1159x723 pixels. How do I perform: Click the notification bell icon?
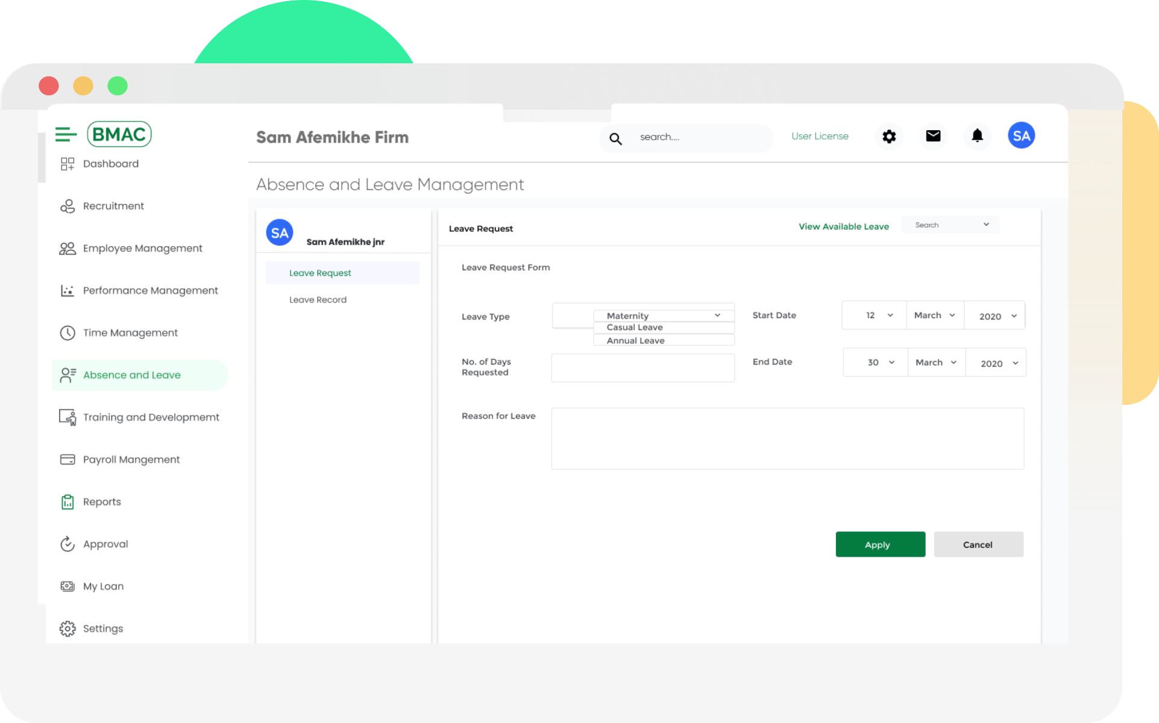point(977,136)
